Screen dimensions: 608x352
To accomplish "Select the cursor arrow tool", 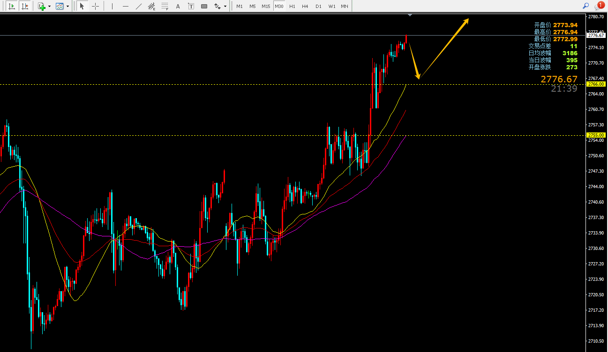I will tap(82, 6).
